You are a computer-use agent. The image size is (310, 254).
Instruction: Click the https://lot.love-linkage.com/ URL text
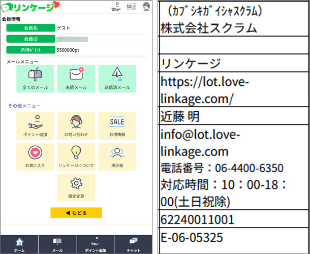(205, 90)
